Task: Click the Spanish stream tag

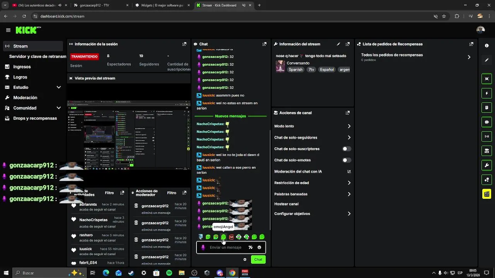Action: 295,69
